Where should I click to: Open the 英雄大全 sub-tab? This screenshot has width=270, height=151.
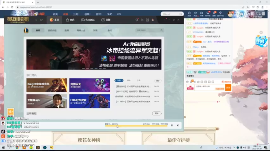(x=81, y=31)
